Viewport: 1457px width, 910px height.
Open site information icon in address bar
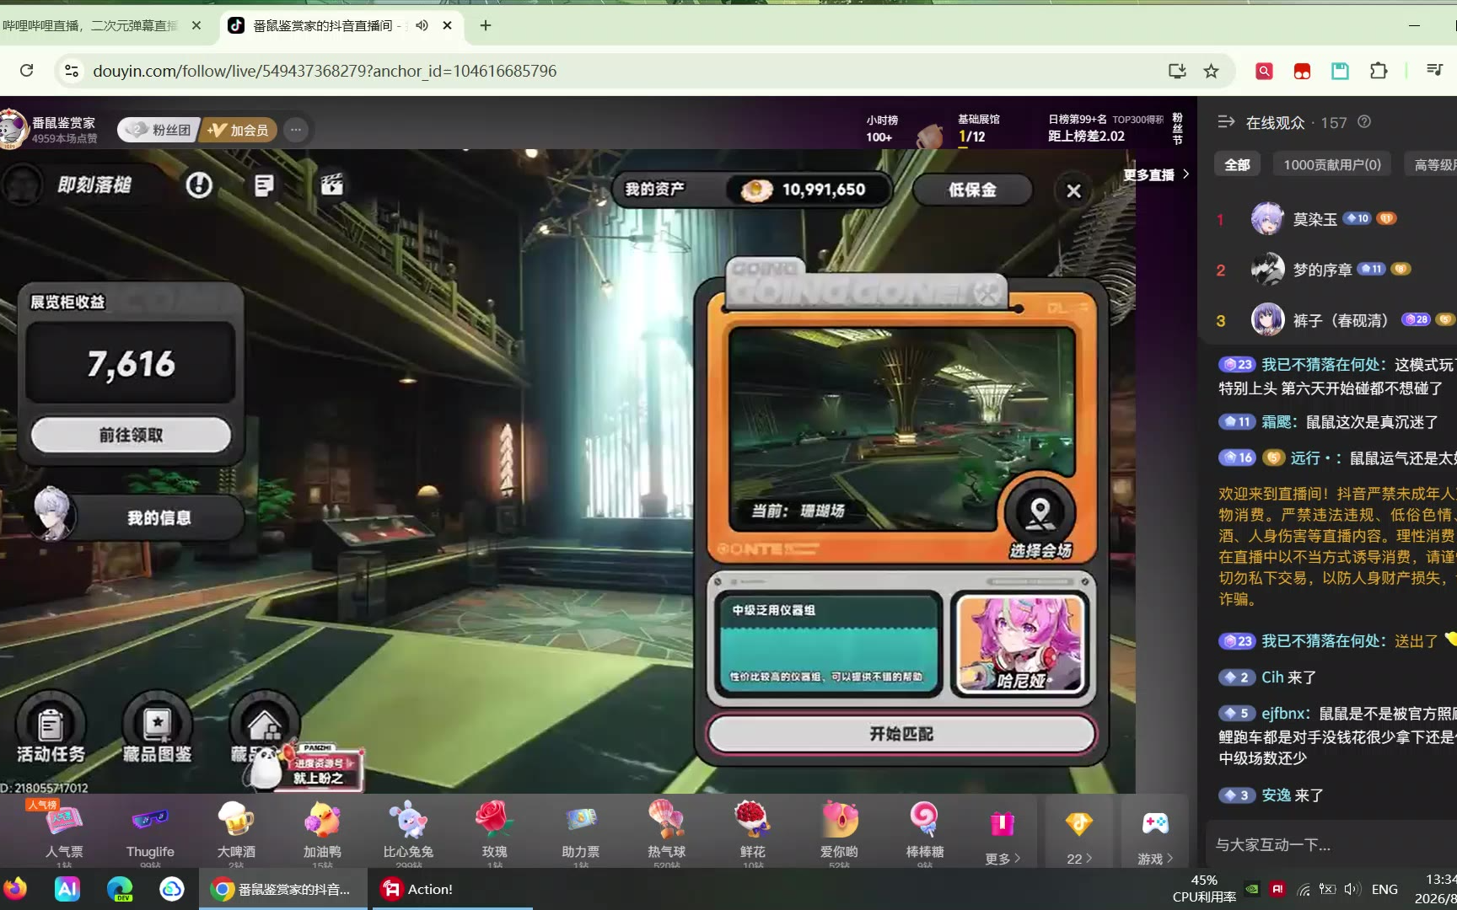(x=73, y=71)
